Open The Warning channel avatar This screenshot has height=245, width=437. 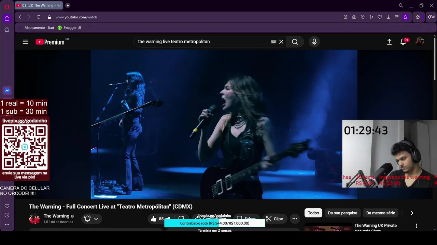click(34, 219)
